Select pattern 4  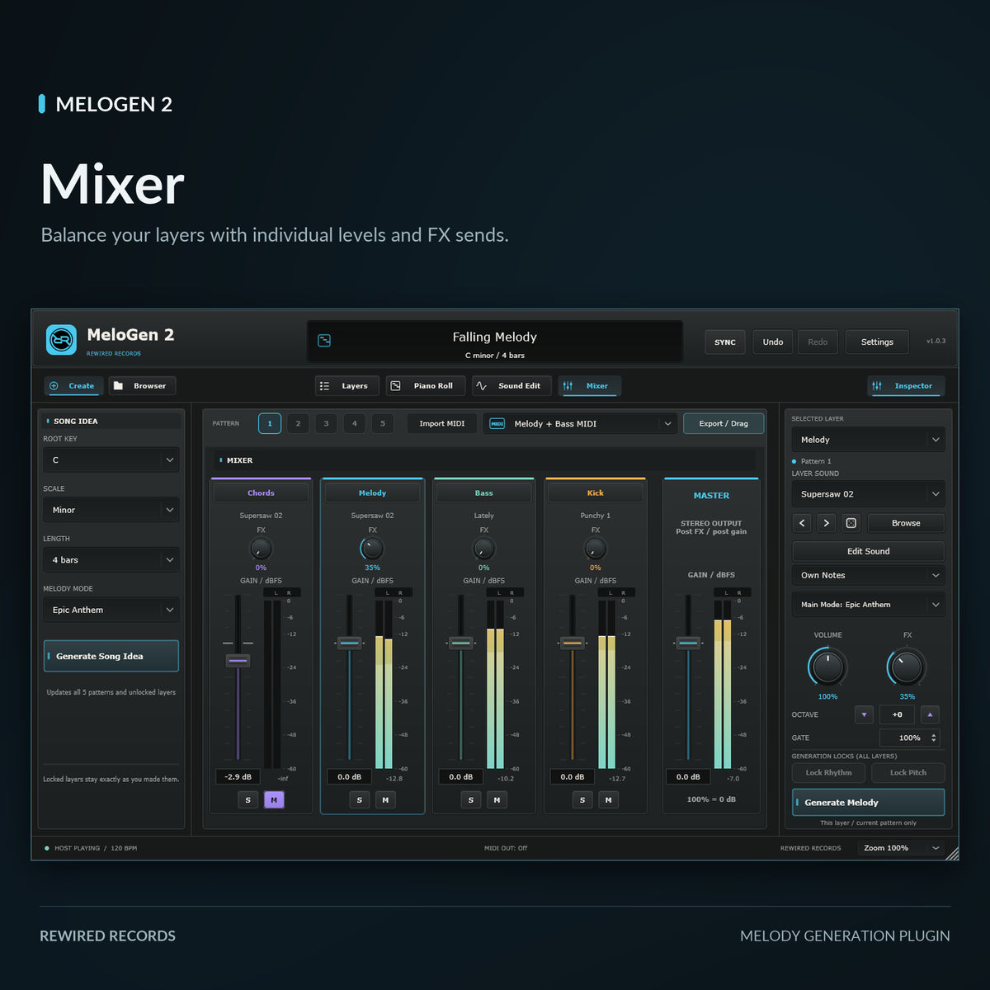[x=355, y=423]
